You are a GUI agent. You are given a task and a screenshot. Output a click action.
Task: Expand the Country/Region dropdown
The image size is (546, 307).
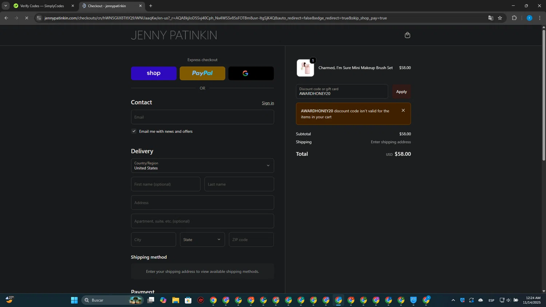(x=202, y=166)
